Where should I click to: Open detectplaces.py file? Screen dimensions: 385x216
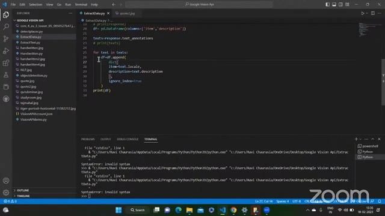click(31, 31)
